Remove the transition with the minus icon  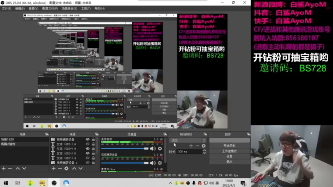(197, 146)
